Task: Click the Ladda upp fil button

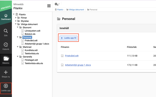Action: coord(68,38)
